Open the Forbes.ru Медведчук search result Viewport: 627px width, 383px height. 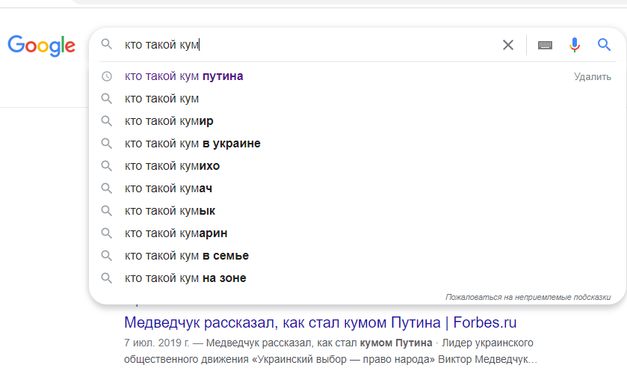[320, 323]
